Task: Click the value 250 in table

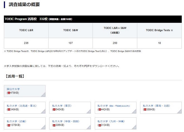Action: point(115,43)
